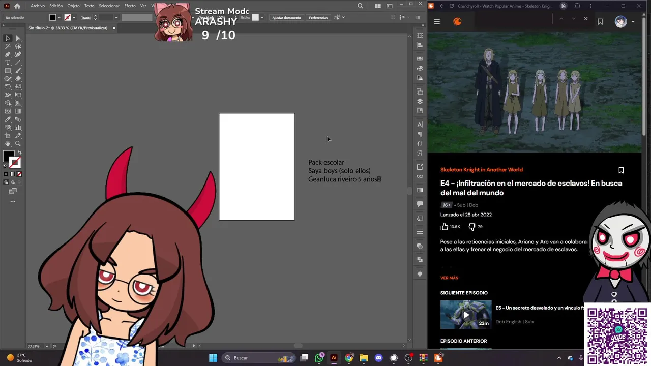This screenshot has height=366, width=651.
Task: Select the Free Transform tool
Action: 18,95
